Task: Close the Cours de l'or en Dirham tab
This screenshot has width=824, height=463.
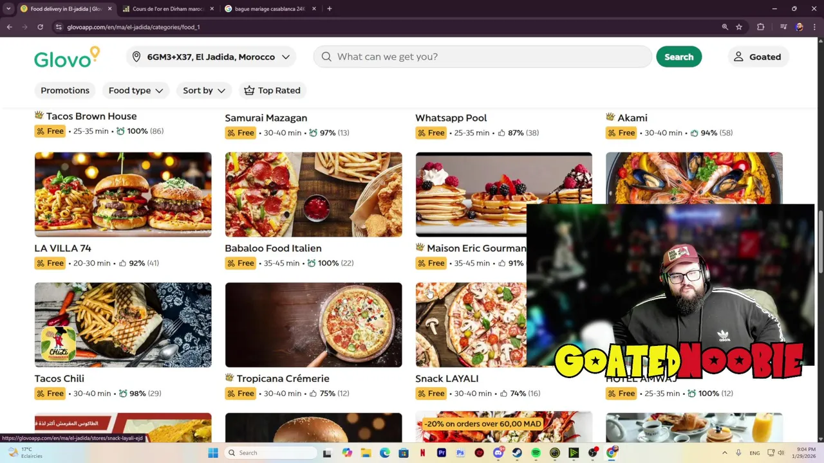Action: click(212, 9)
